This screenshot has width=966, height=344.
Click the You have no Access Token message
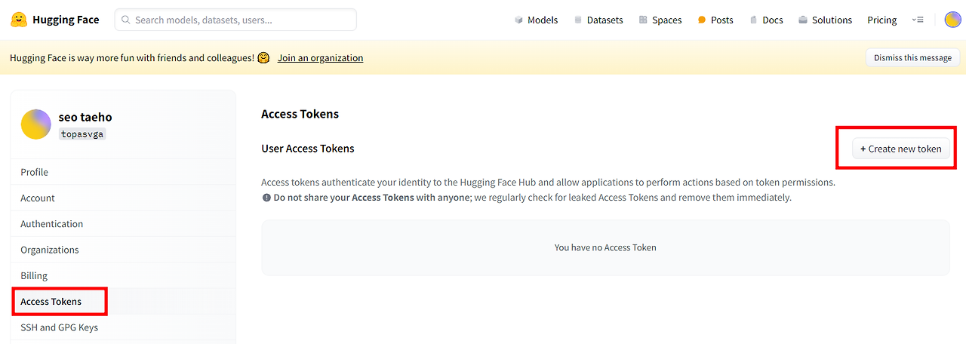605,247
